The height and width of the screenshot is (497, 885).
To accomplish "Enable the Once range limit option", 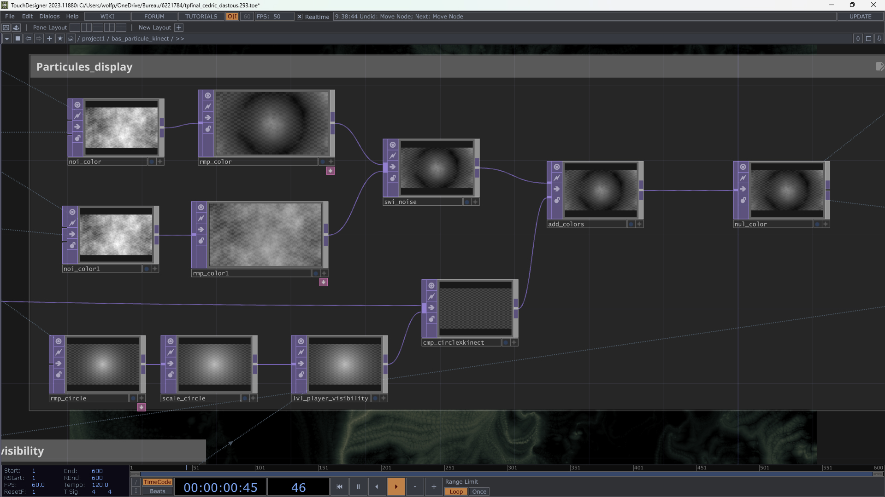I will (479, 491).
